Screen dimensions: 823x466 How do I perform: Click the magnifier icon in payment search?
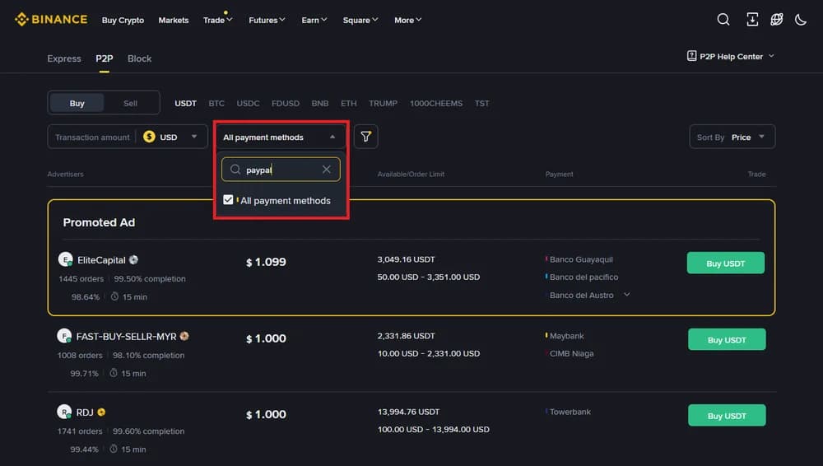point(235,169)
